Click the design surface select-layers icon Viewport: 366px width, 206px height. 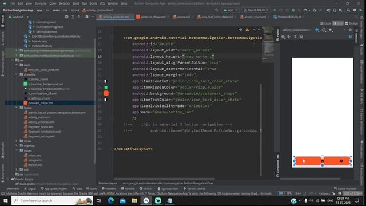317,30
